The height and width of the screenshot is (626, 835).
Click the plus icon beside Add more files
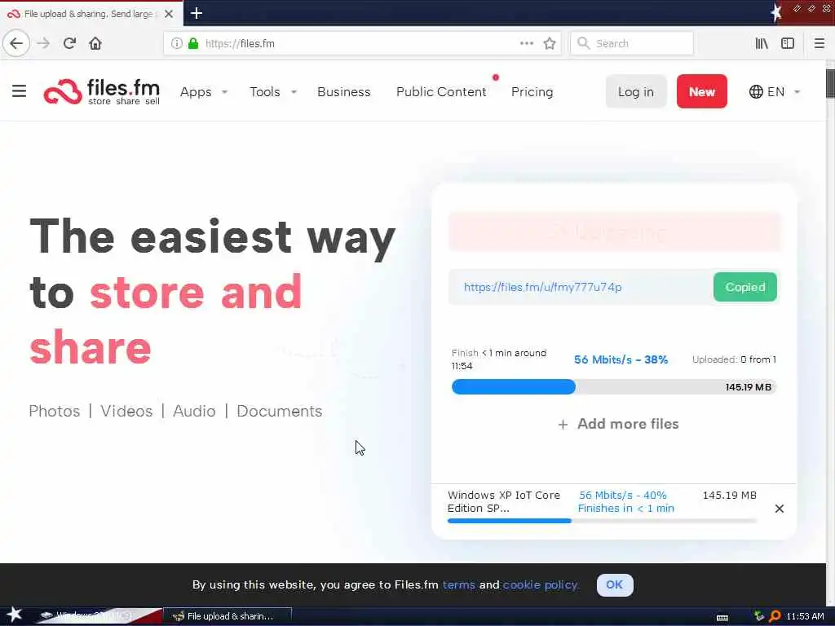click(x=563, y=424)
